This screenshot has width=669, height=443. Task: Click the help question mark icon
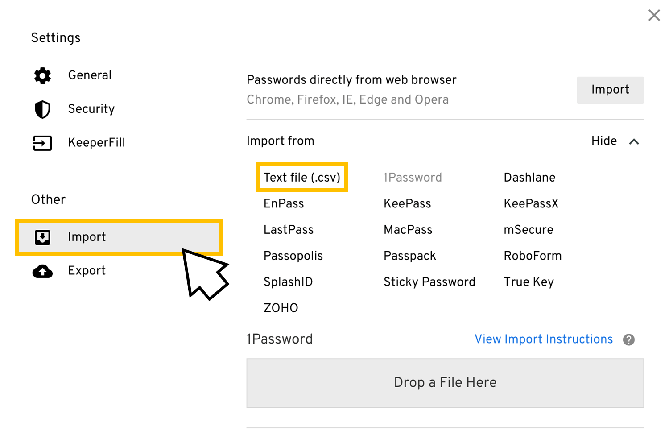coord(629,340)
